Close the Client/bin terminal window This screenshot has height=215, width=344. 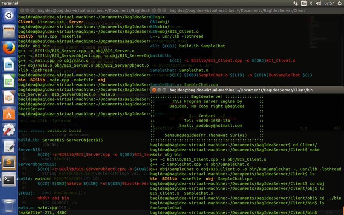154,90
